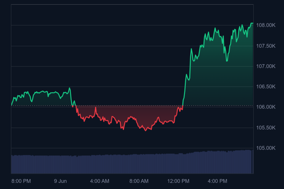
Task: Select the 8:00 PM time axis label
Action: coord(21,181)
